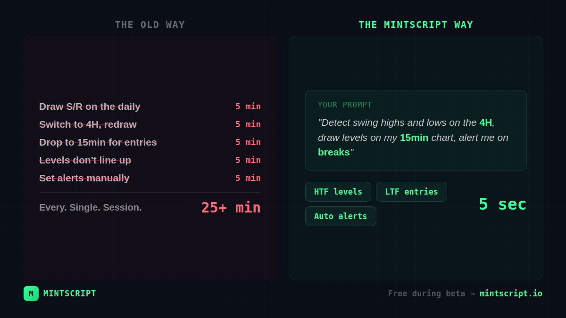The image size is (566, 318).
Task: Click the 'Every. Single. Session.' text
Action: pyautogui.click(x=91, y=207)
